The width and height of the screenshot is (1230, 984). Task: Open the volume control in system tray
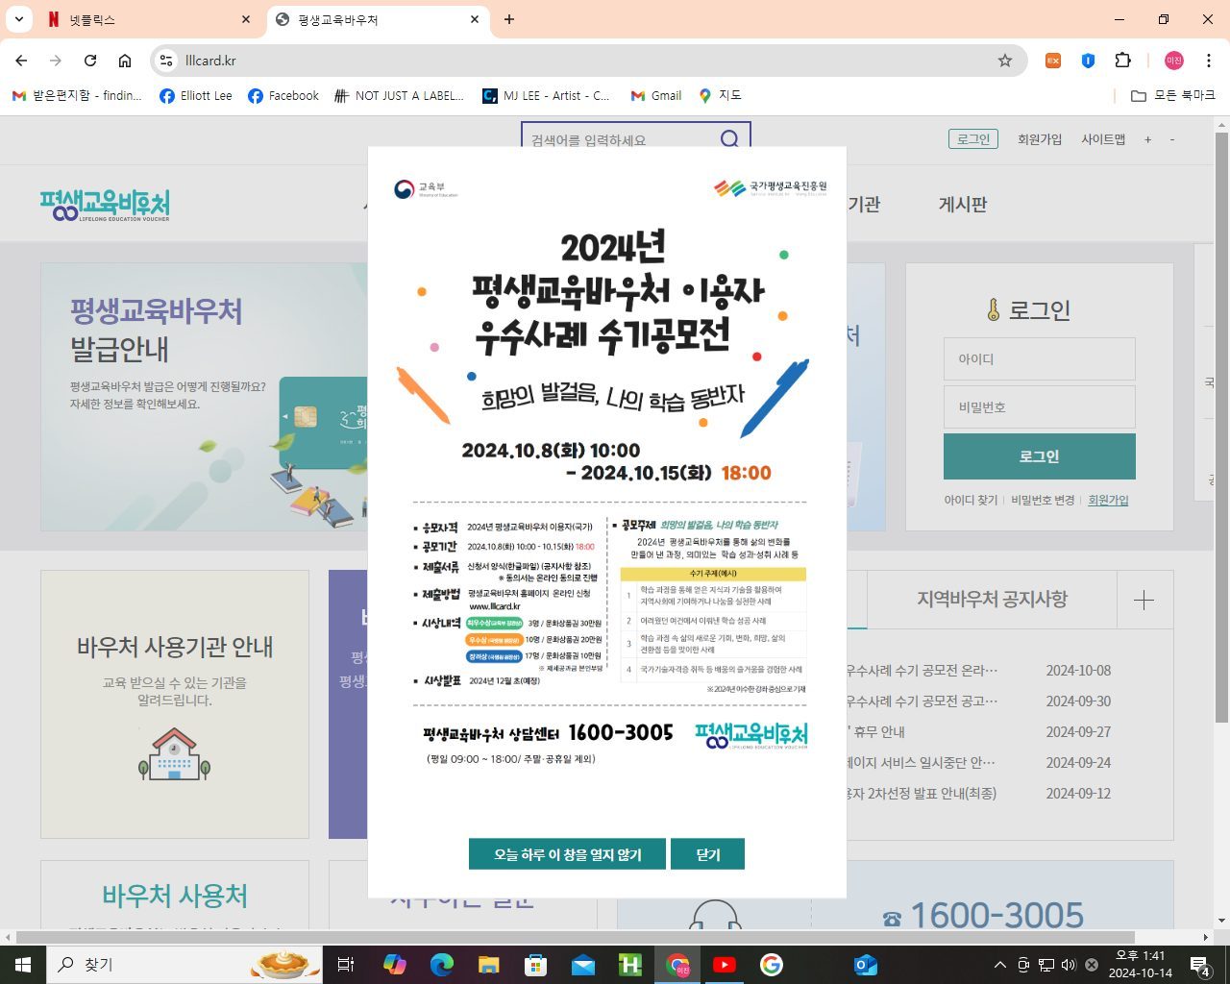coord(1070,965)
